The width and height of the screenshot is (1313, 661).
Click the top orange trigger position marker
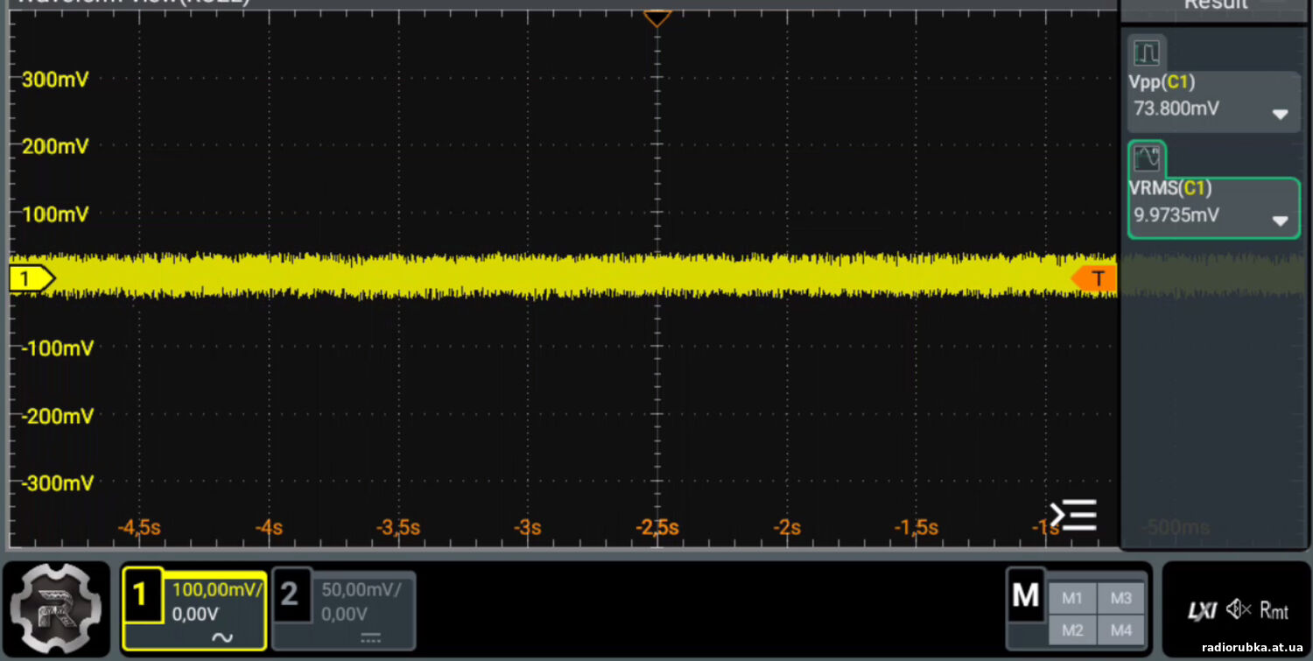(656, 18)
